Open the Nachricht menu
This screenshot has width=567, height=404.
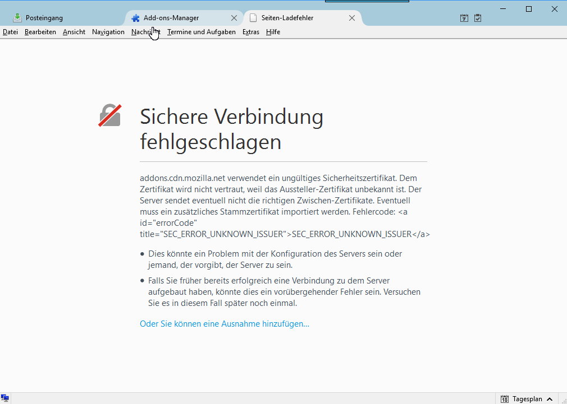pyautogui.click(x=146, y=32)
